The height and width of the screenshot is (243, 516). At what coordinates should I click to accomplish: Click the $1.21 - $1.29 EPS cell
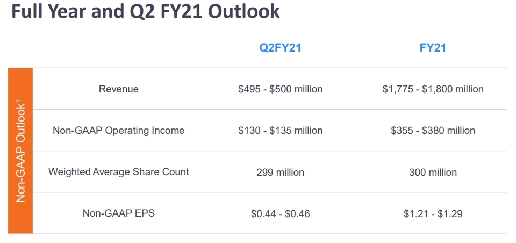pyautogui.click(x=433, y=214)
